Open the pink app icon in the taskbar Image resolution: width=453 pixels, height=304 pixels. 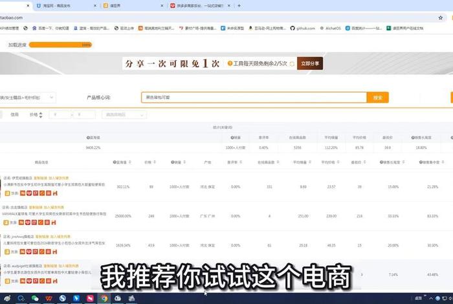90,298
